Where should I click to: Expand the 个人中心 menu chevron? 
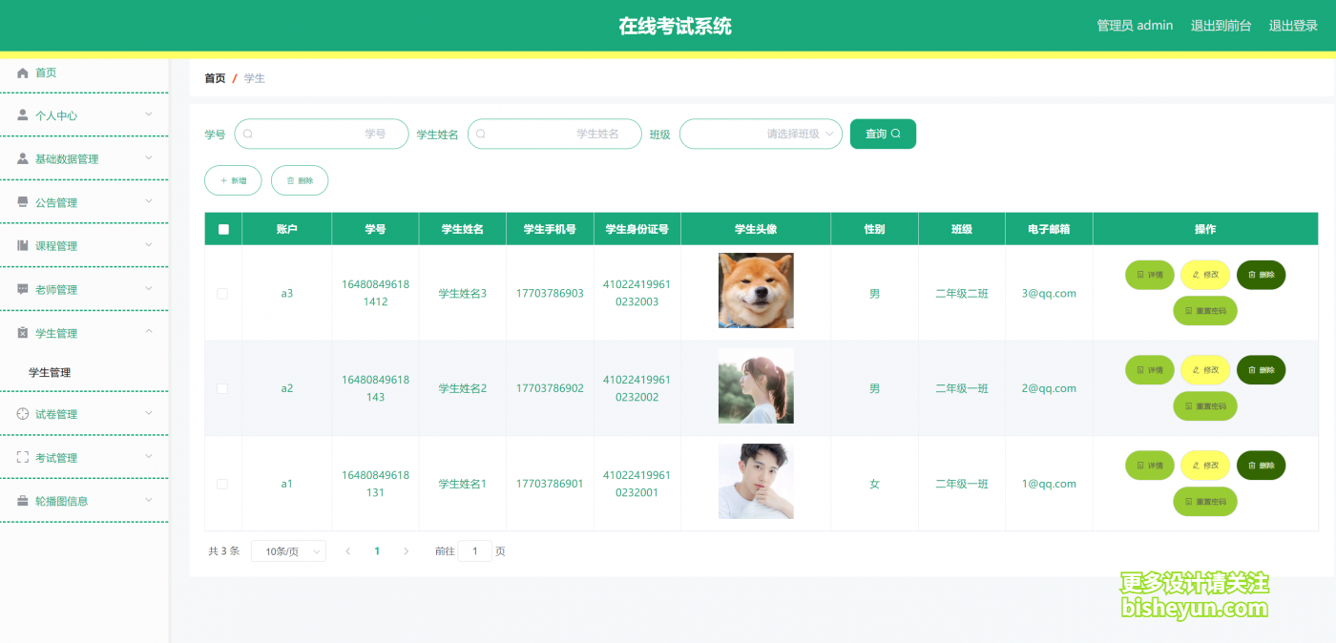click(149, 114)
